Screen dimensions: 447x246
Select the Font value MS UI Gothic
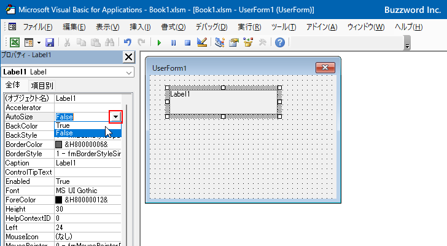pyautogui.click(x=88, y=191)
